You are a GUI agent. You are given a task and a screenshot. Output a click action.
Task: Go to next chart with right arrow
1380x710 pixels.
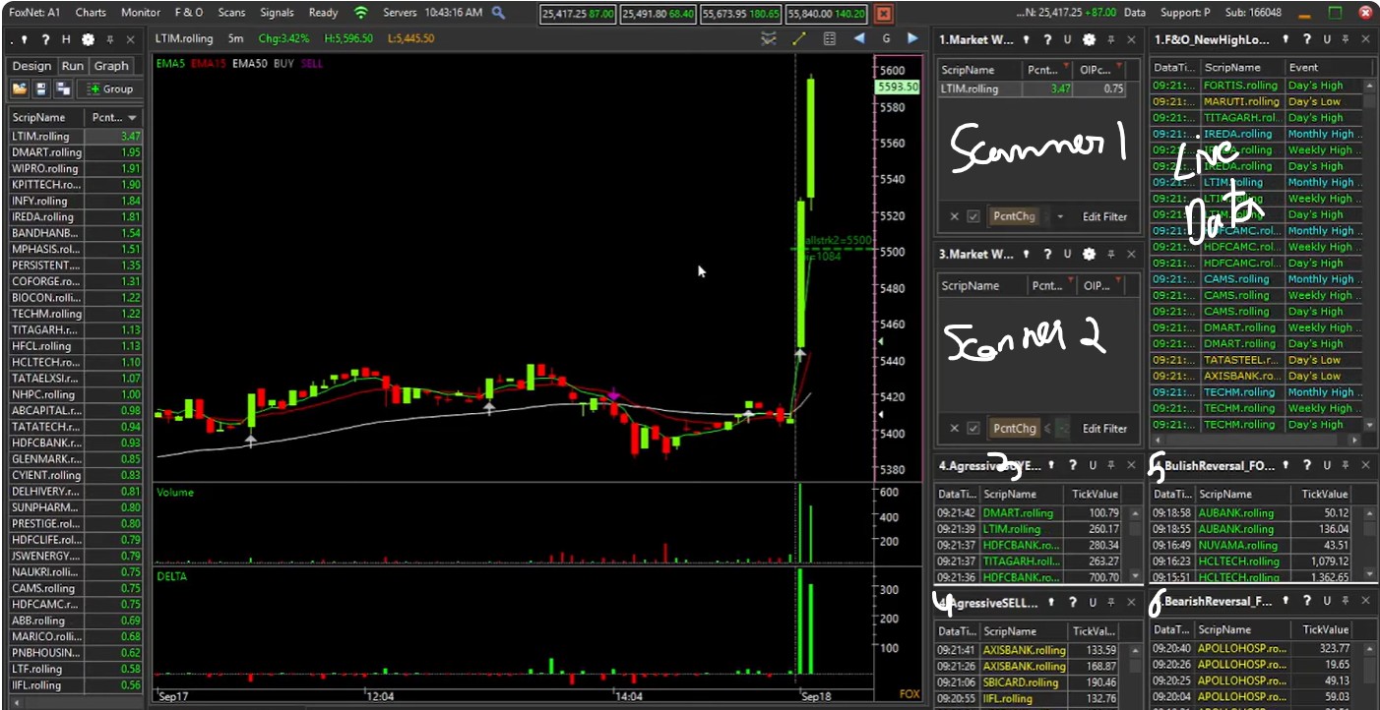(x=912, y=38)
